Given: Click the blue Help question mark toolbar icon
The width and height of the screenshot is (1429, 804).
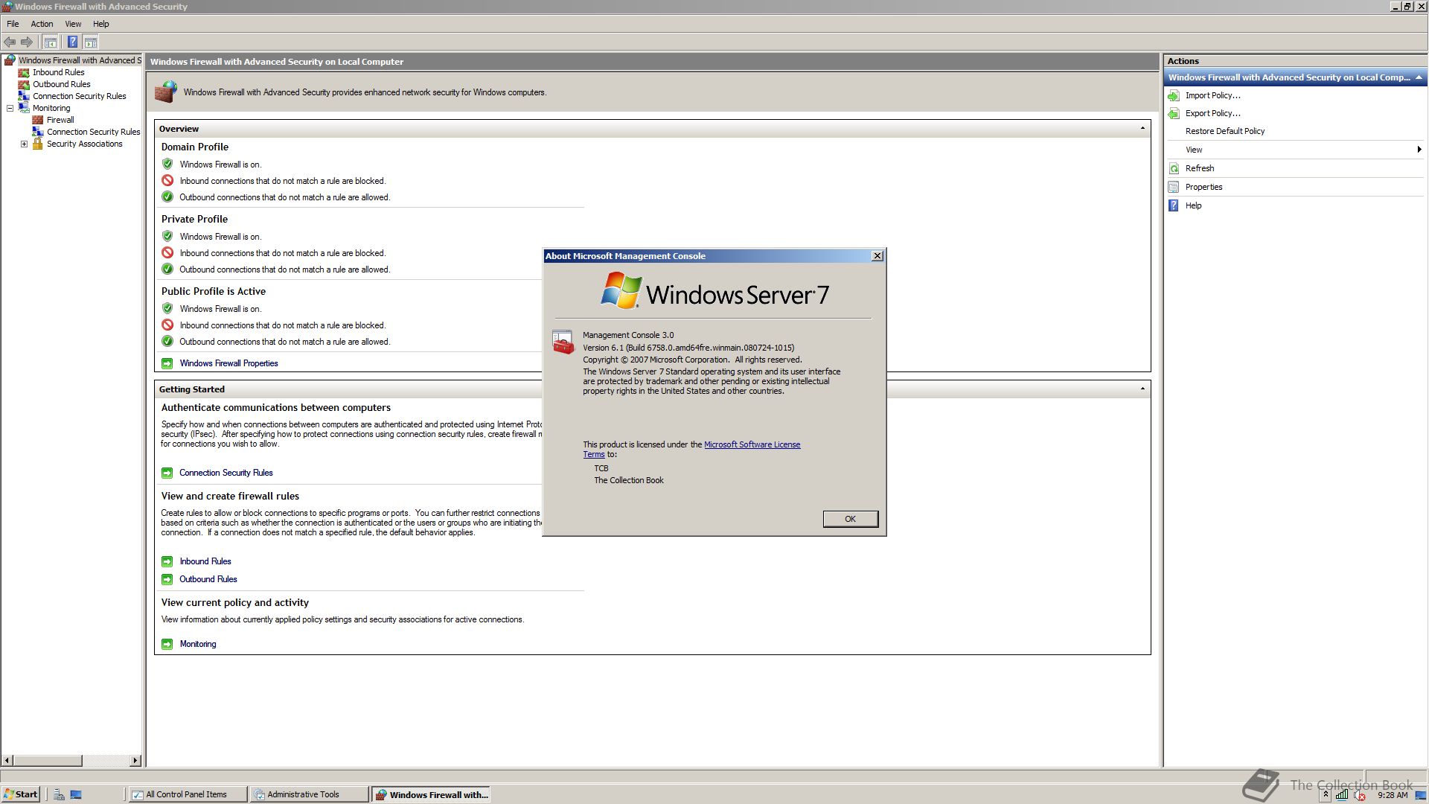Looking at the screenshot, I should [x=72, y=42].
